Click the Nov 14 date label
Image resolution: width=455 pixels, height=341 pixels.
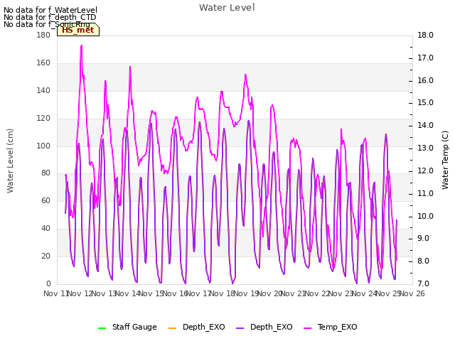click(x=128, y=293)
